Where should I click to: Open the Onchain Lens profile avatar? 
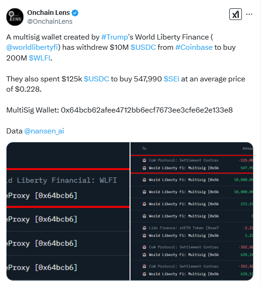(15, 17)
